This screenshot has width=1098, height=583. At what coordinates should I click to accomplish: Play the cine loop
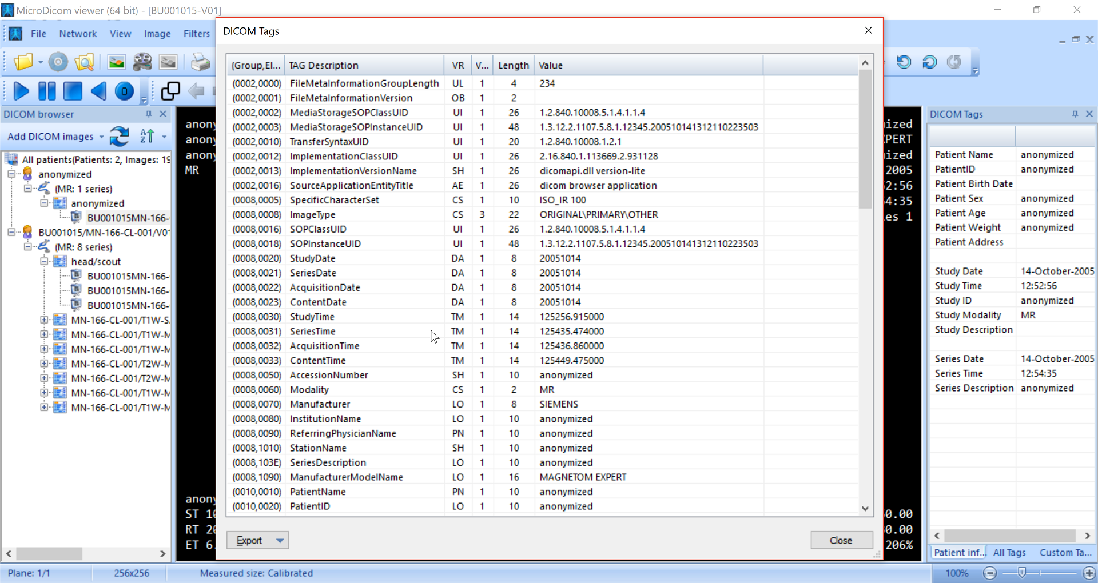coord(21,91)
